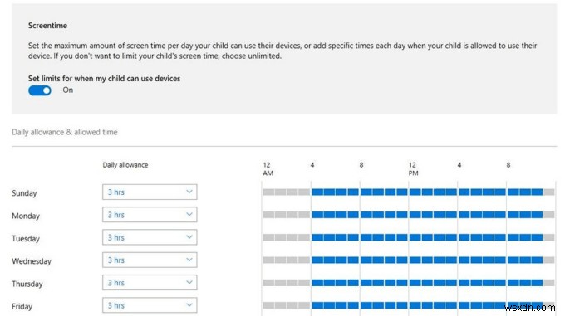
Task: Click the Sunday allowed-time schedule bar
Action: [x=409, y=192]
